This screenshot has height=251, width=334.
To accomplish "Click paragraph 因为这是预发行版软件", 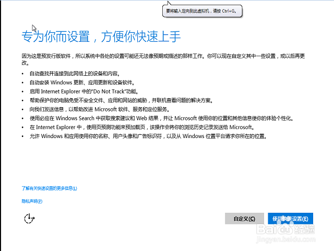I will coord(163,59).
